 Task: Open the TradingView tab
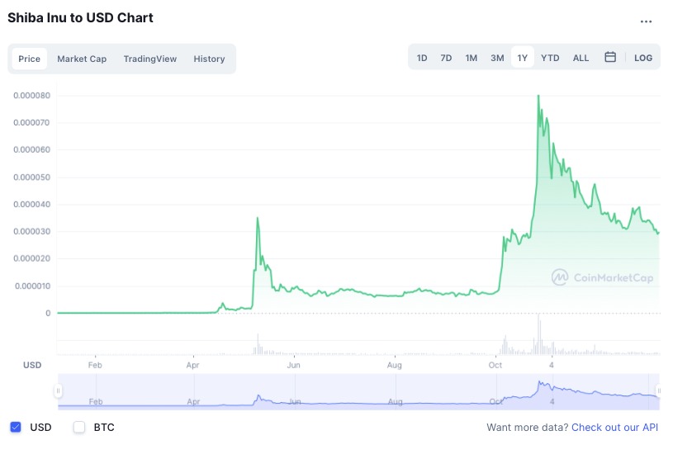pyautogui.click(x=150, y=59)
